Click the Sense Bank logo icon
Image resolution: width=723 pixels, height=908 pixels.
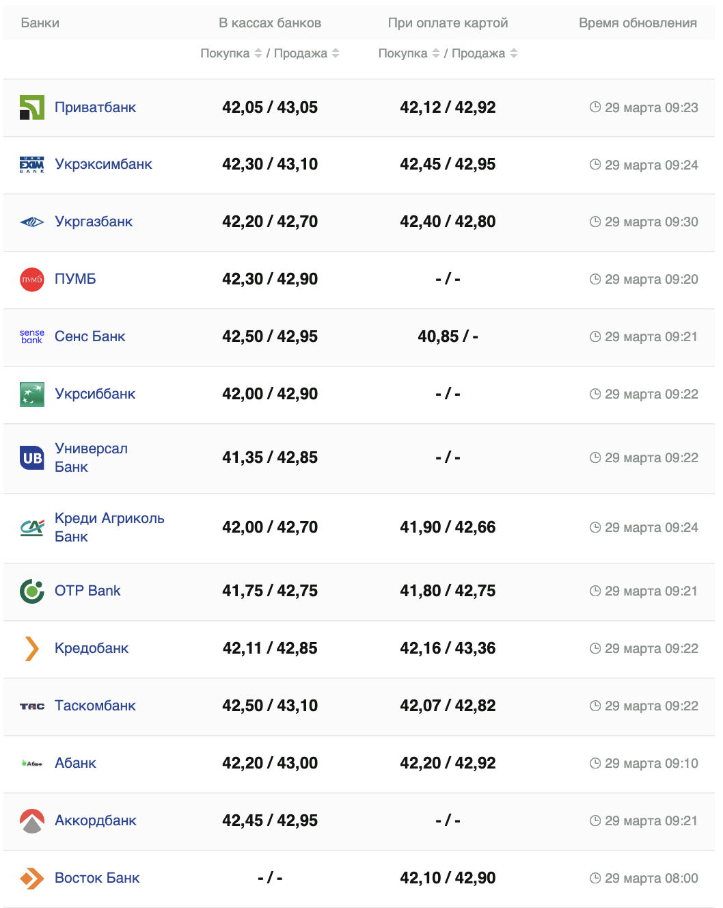[x=32, y=336]
